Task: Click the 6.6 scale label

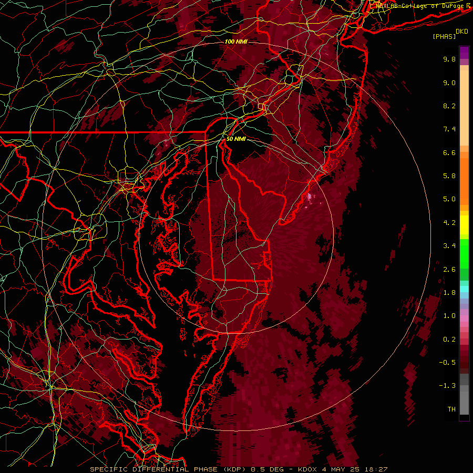Action: coord(449,152)
